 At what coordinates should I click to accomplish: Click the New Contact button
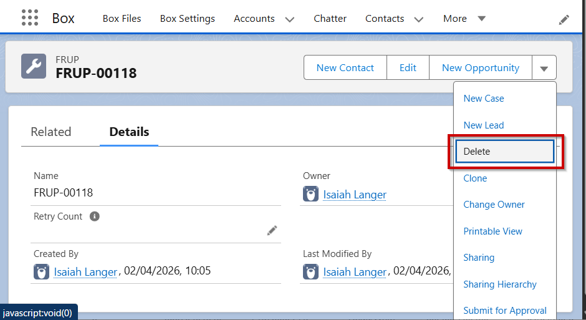345,68
